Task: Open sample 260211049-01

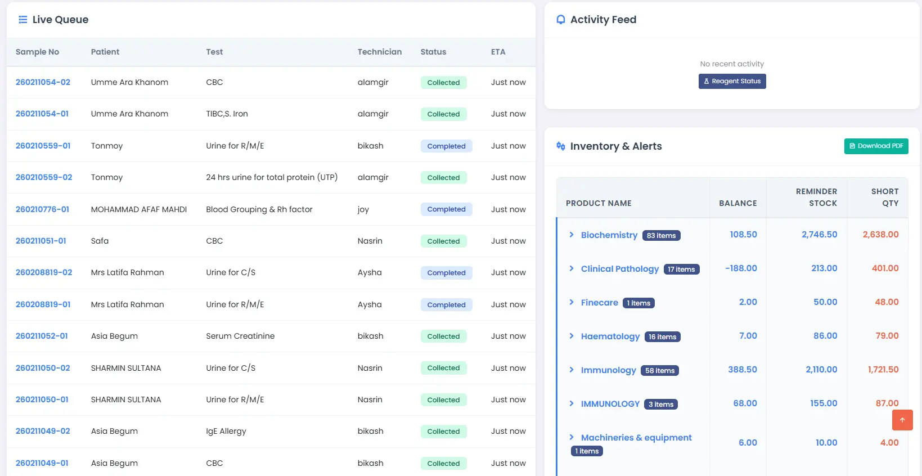Action: coord(42,463)
